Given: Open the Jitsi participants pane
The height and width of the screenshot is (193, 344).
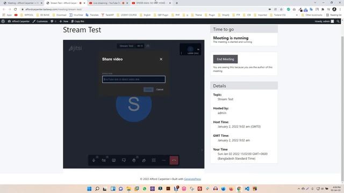Looking at the screenshot, I should [x=144, y=160].
